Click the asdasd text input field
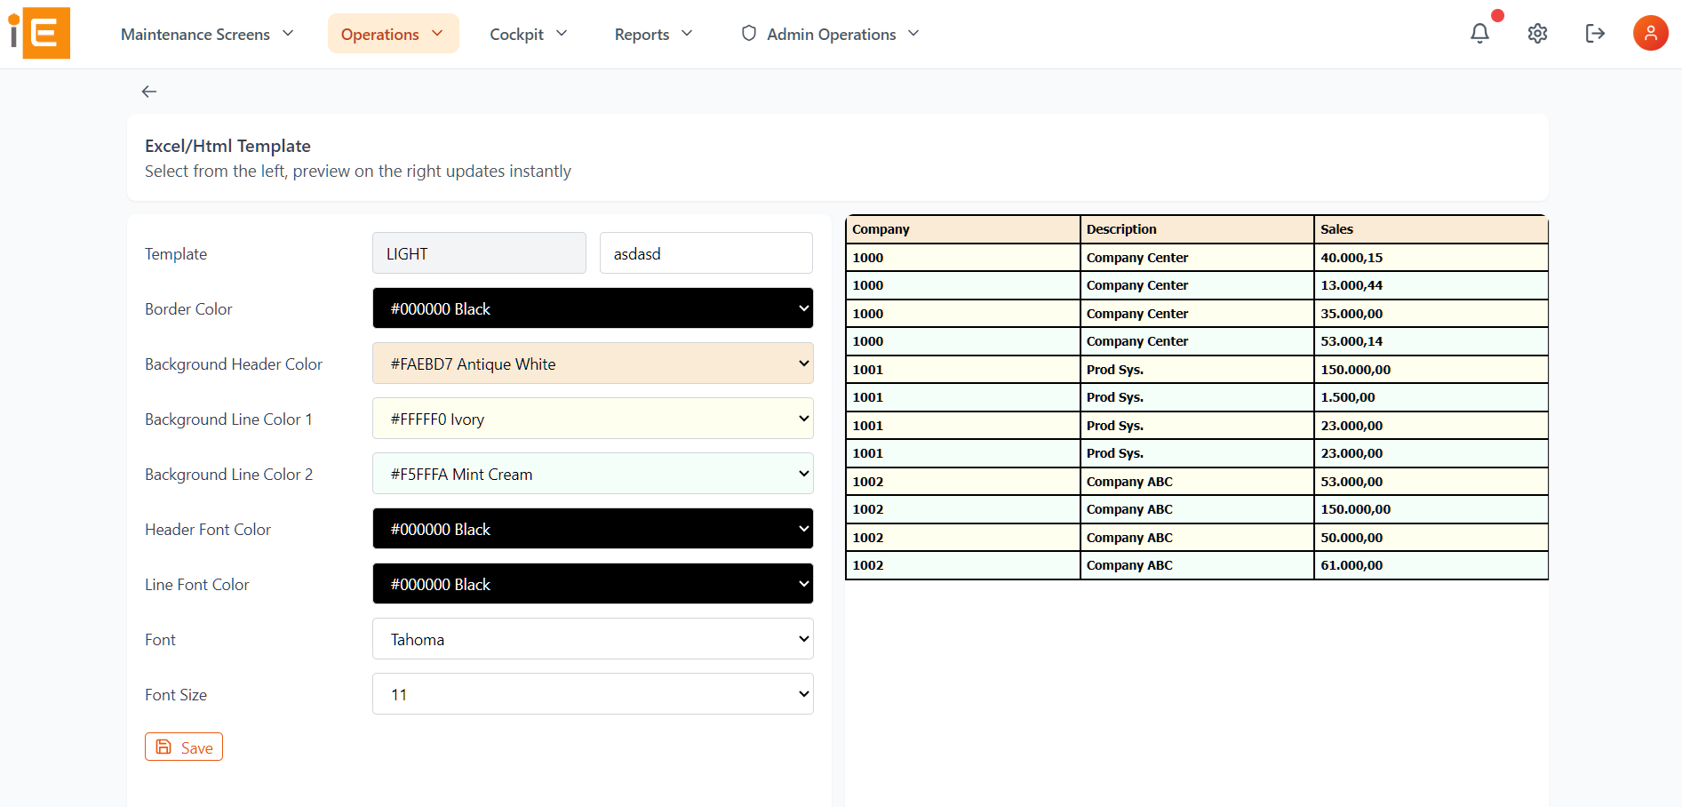 pos(705,252)
